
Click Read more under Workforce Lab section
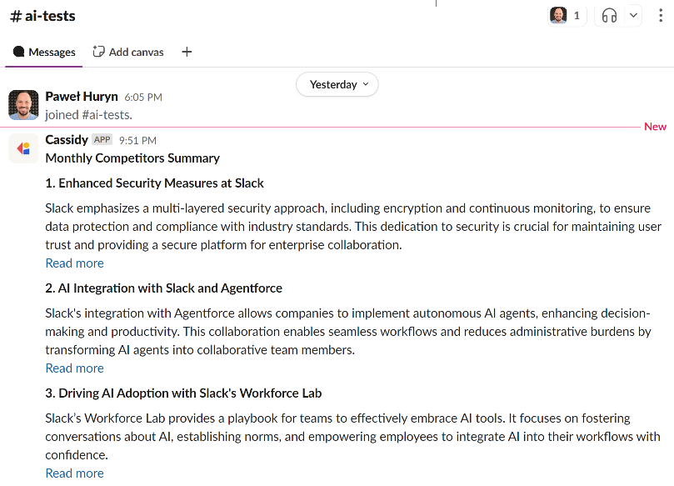tap(74, 473)
